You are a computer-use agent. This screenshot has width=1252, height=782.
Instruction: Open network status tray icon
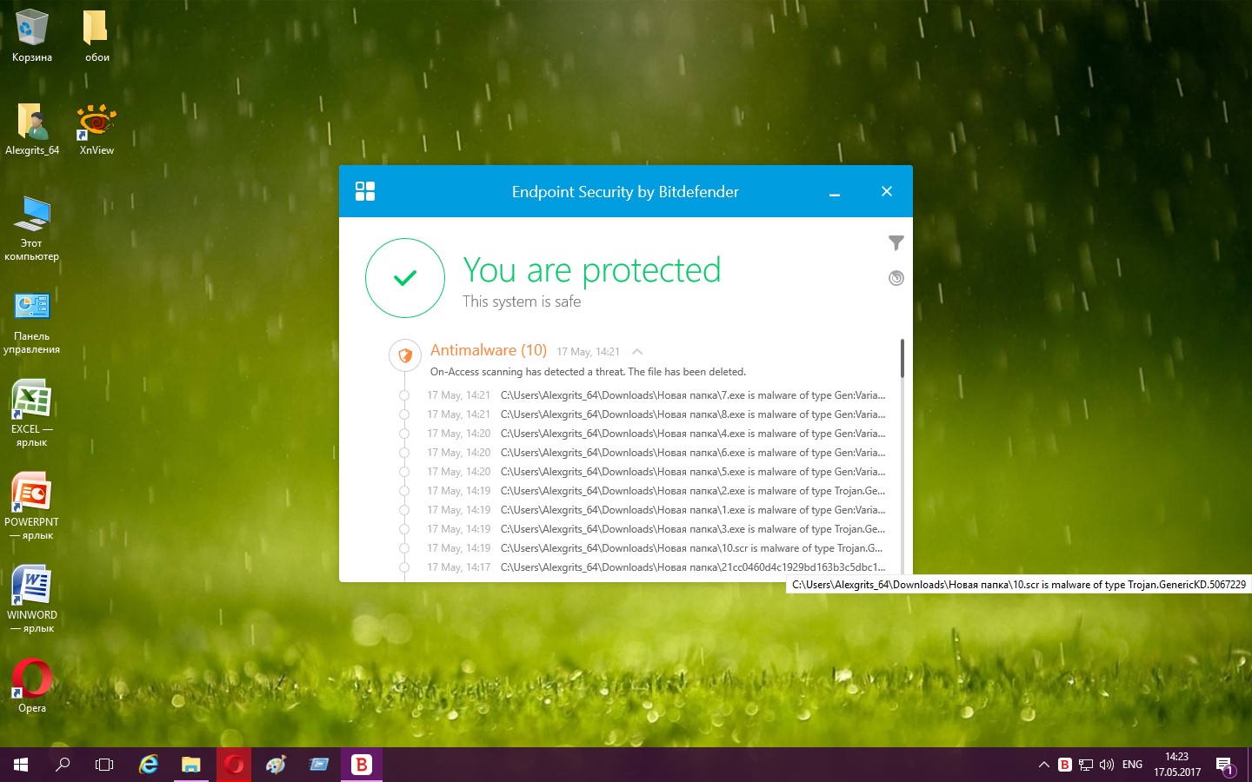[x=1086, y=765]
